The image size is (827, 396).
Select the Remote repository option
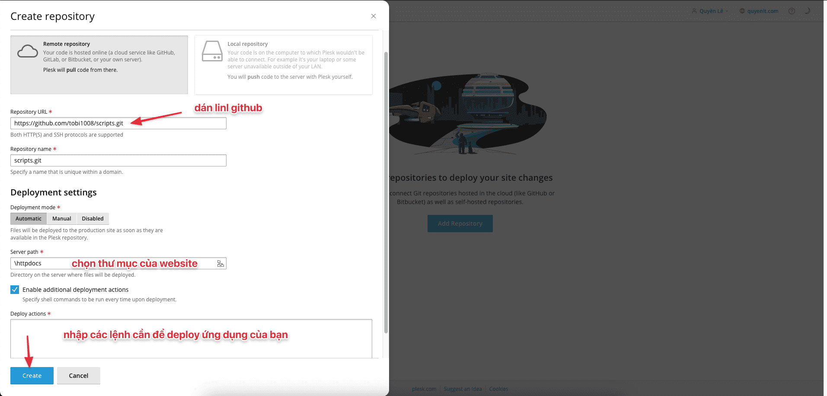click(99, 65)
